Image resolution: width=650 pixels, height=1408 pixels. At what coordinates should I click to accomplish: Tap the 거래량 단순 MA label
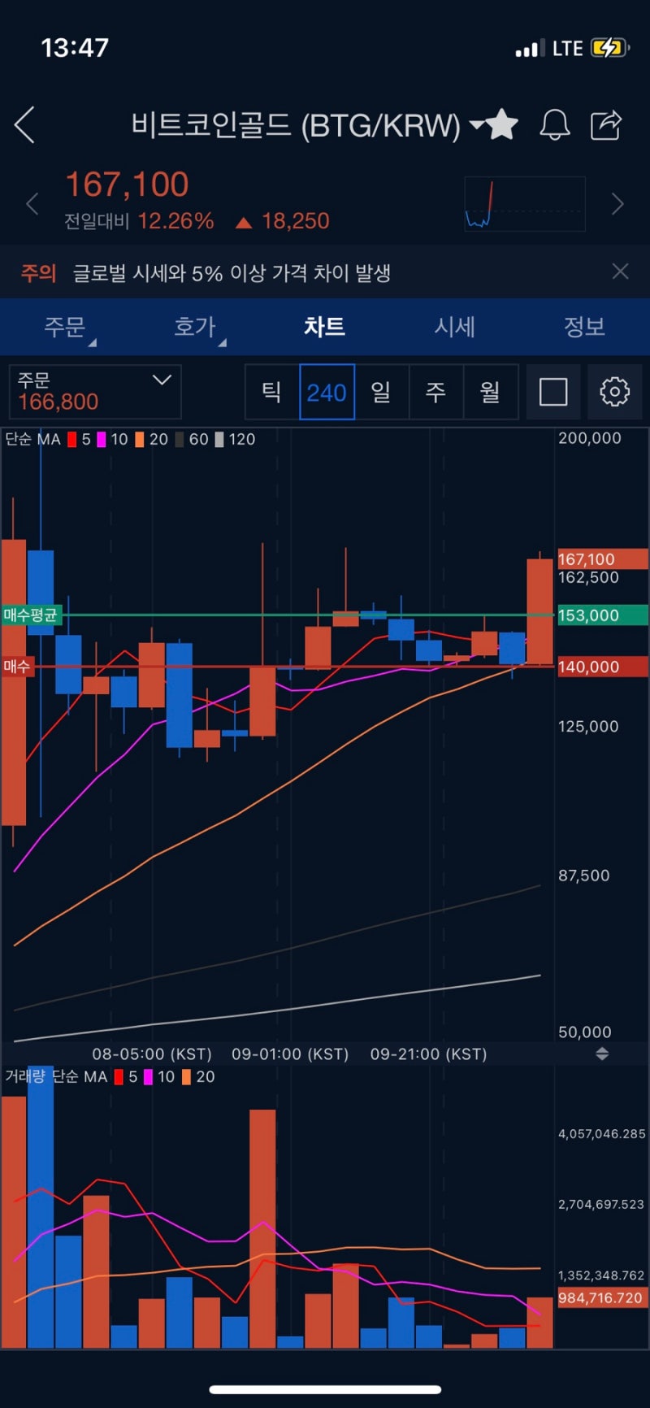click(56, 1076)
